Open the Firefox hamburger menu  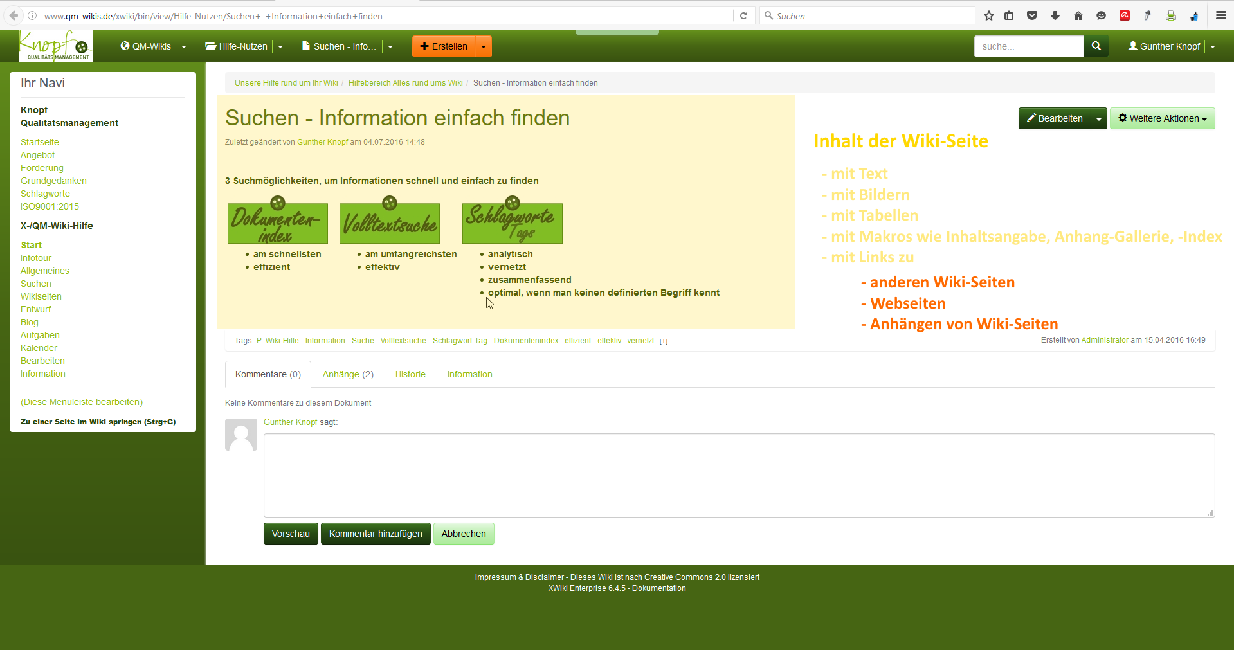pyautogui.click(x=1220, y=16)
